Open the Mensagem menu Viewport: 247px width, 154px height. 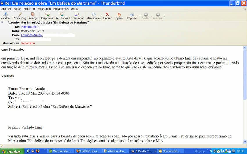tap(44, 9)
